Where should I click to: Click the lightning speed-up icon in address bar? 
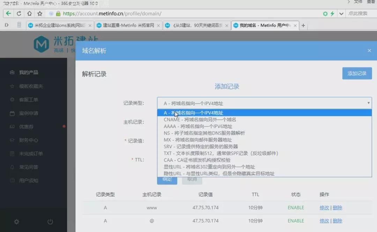coord(333,13)
